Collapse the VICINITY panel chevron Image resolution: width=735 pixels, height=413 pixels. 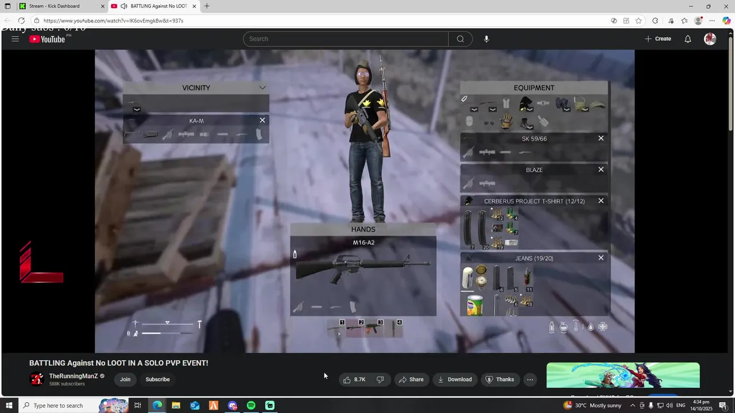point(262,88)
